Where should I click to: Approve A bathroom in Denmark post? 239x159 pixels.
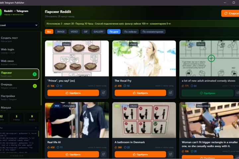pos(140,154)
